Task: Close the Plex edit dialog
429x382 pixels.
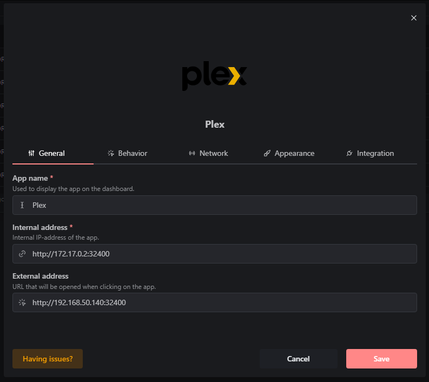Action: point(414,18)
